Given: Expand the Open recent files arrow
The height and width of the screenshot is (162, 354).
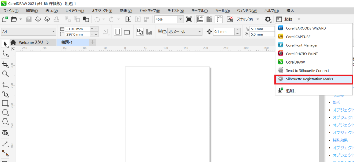Looking at the screenshot, I should click(21, 19).
